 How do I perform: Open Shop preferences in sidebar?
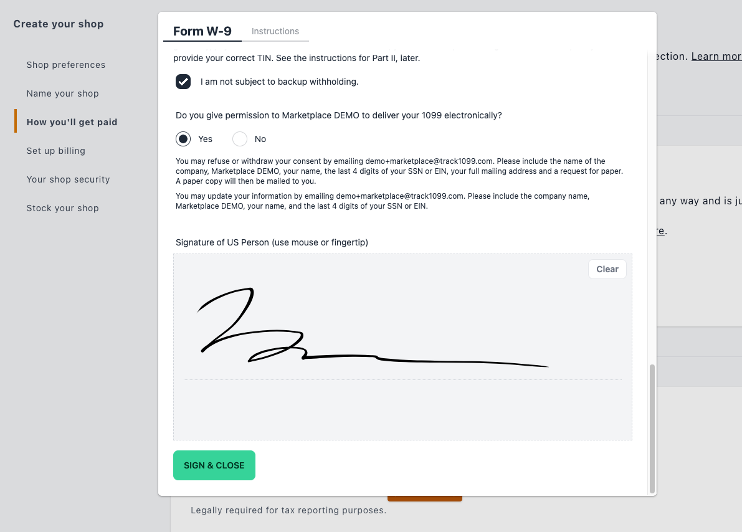[x=66, y=65]
